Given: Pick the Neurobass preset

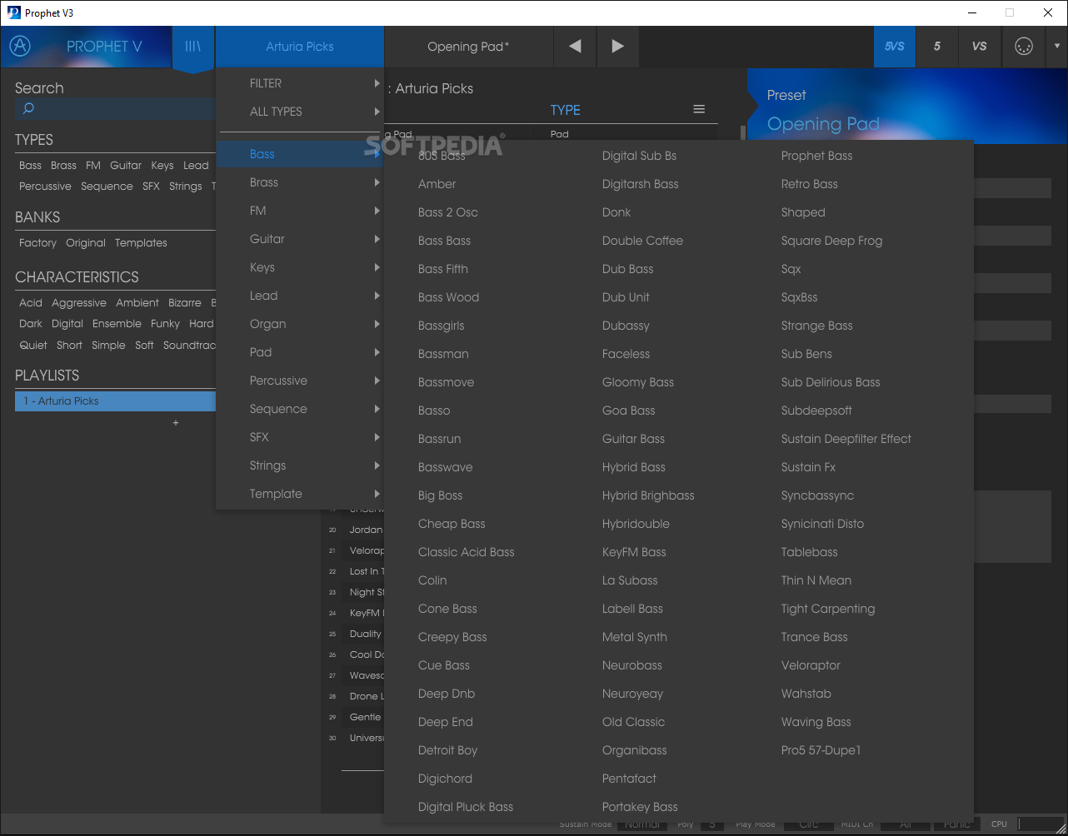Looking at the screenshot, I should [632, 665].
